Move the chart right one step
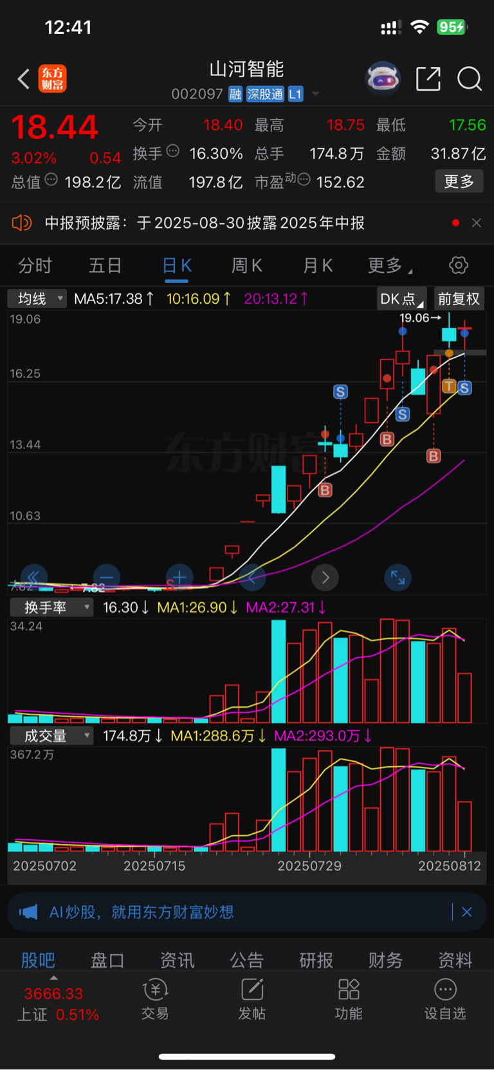The image size is (494, 1070). (325, 577)
